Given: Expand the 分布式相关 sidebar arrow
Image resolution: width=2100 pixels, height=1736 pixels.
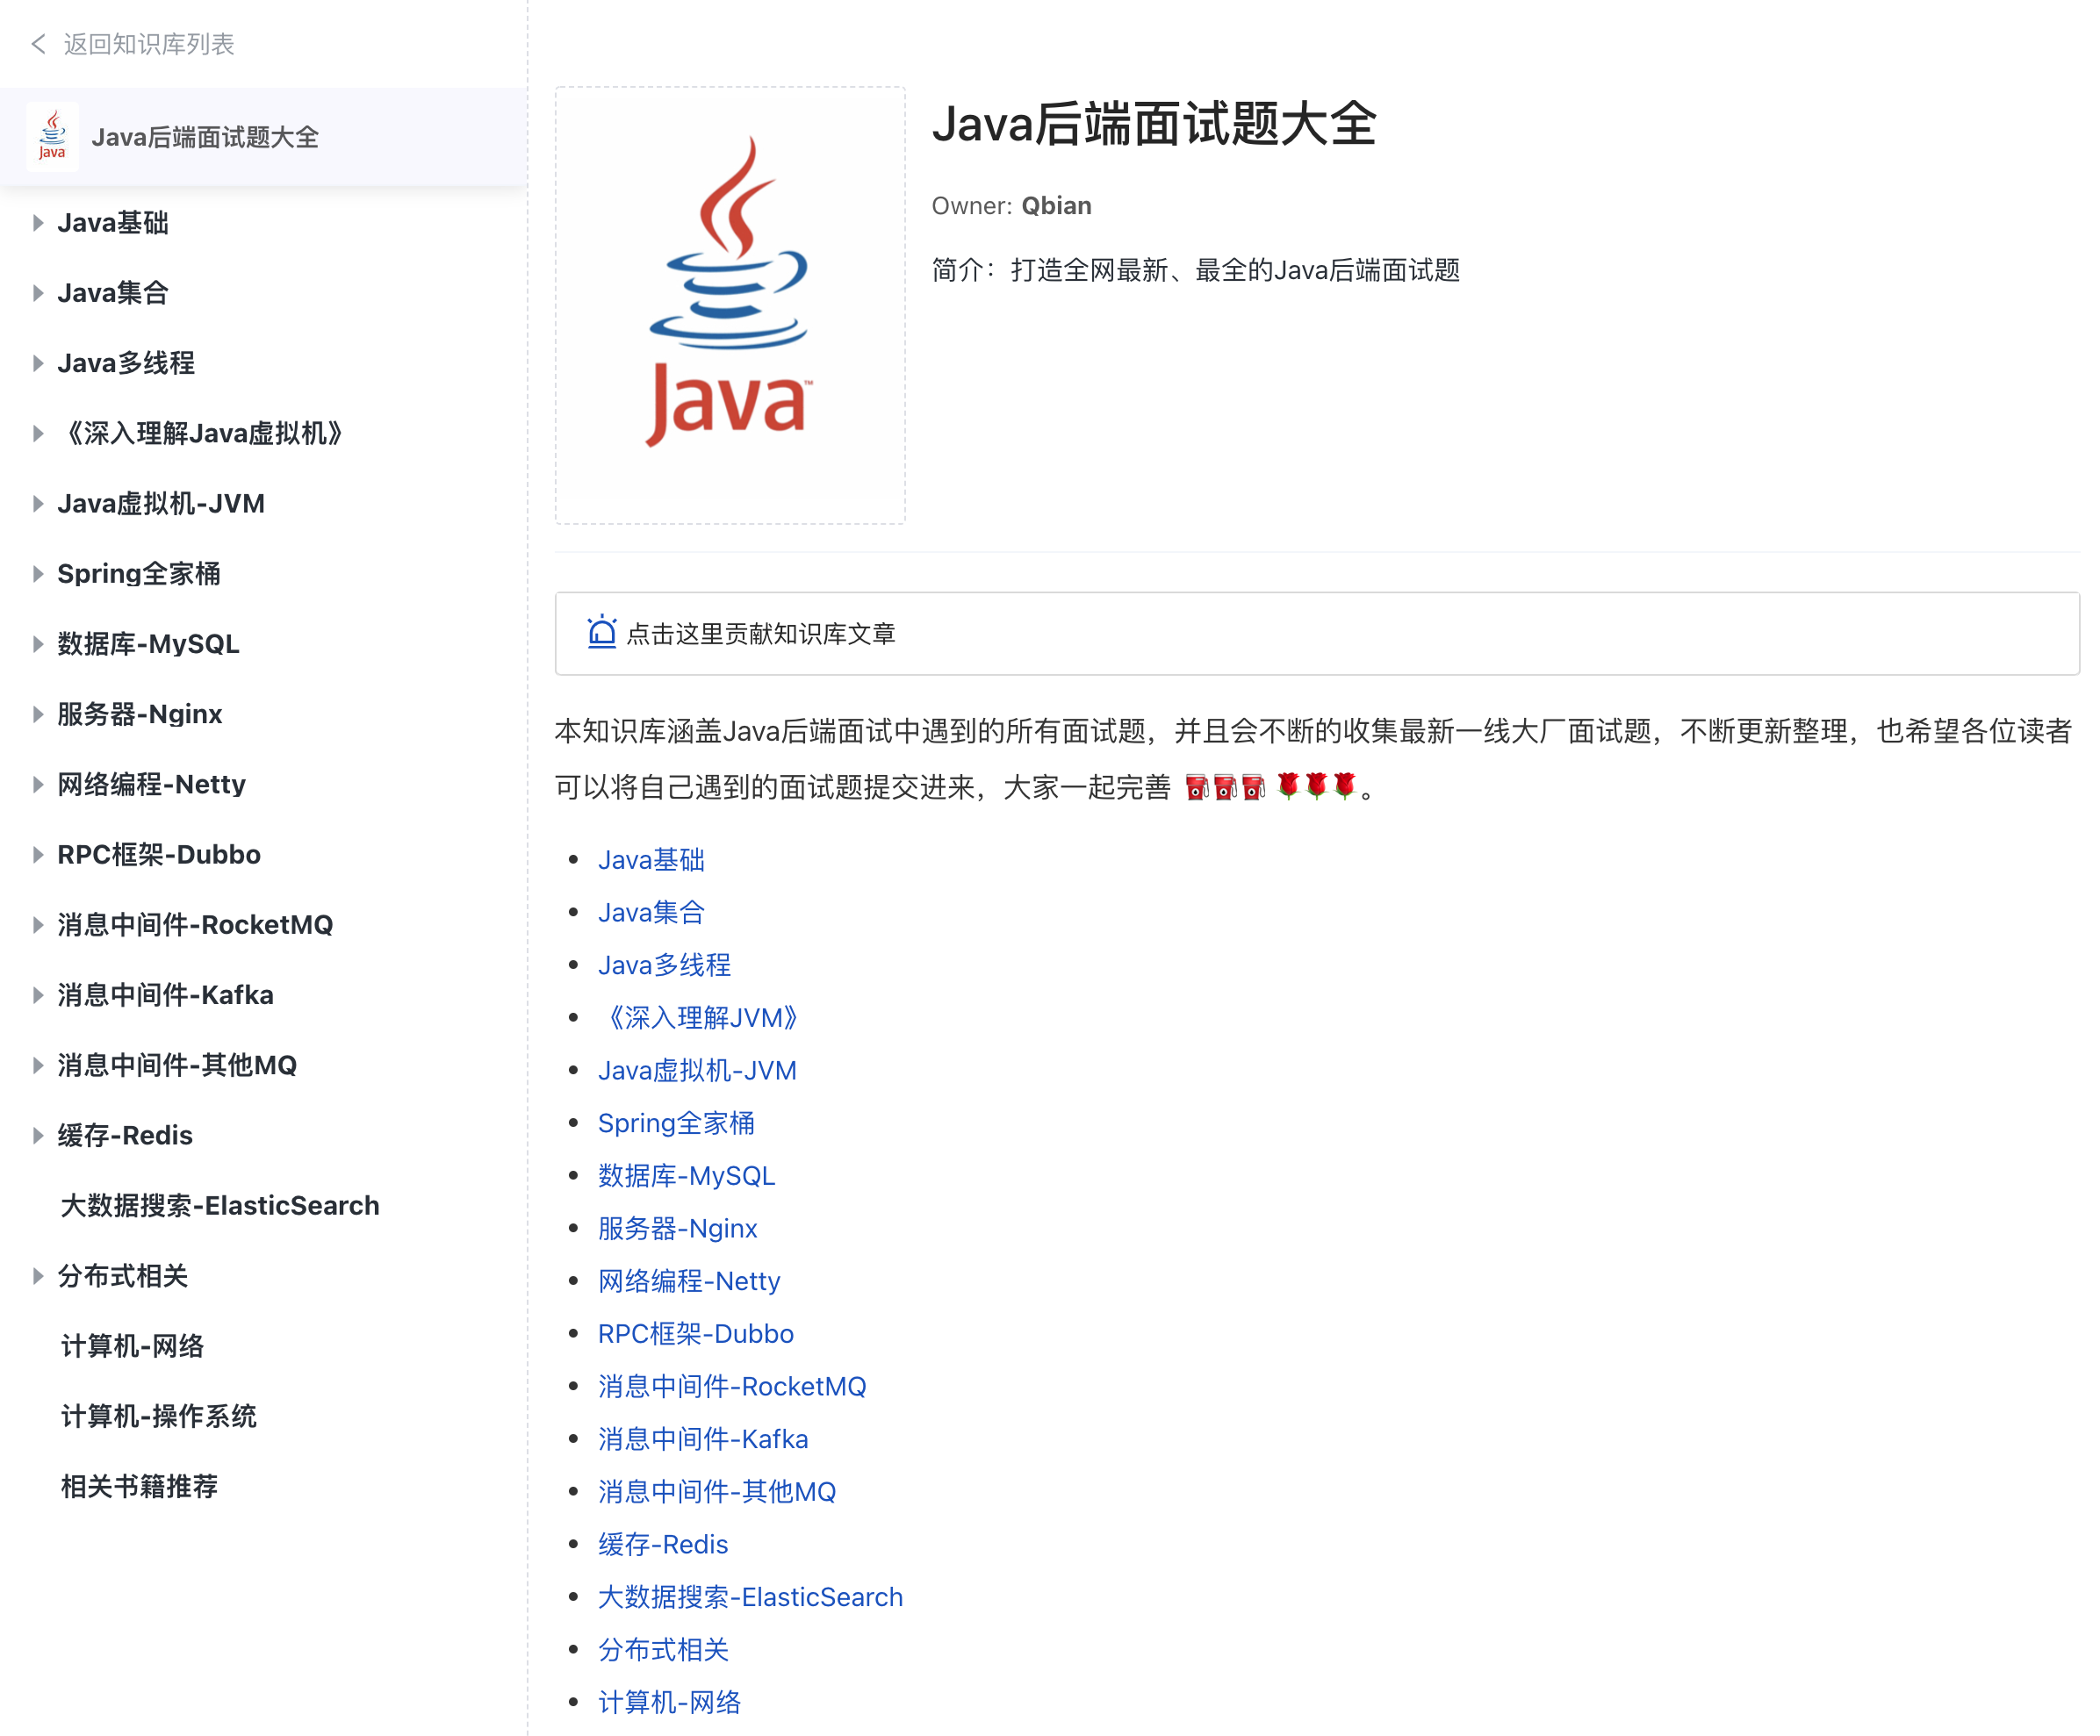Looking at the screenshot, I should pos(37,1275).
